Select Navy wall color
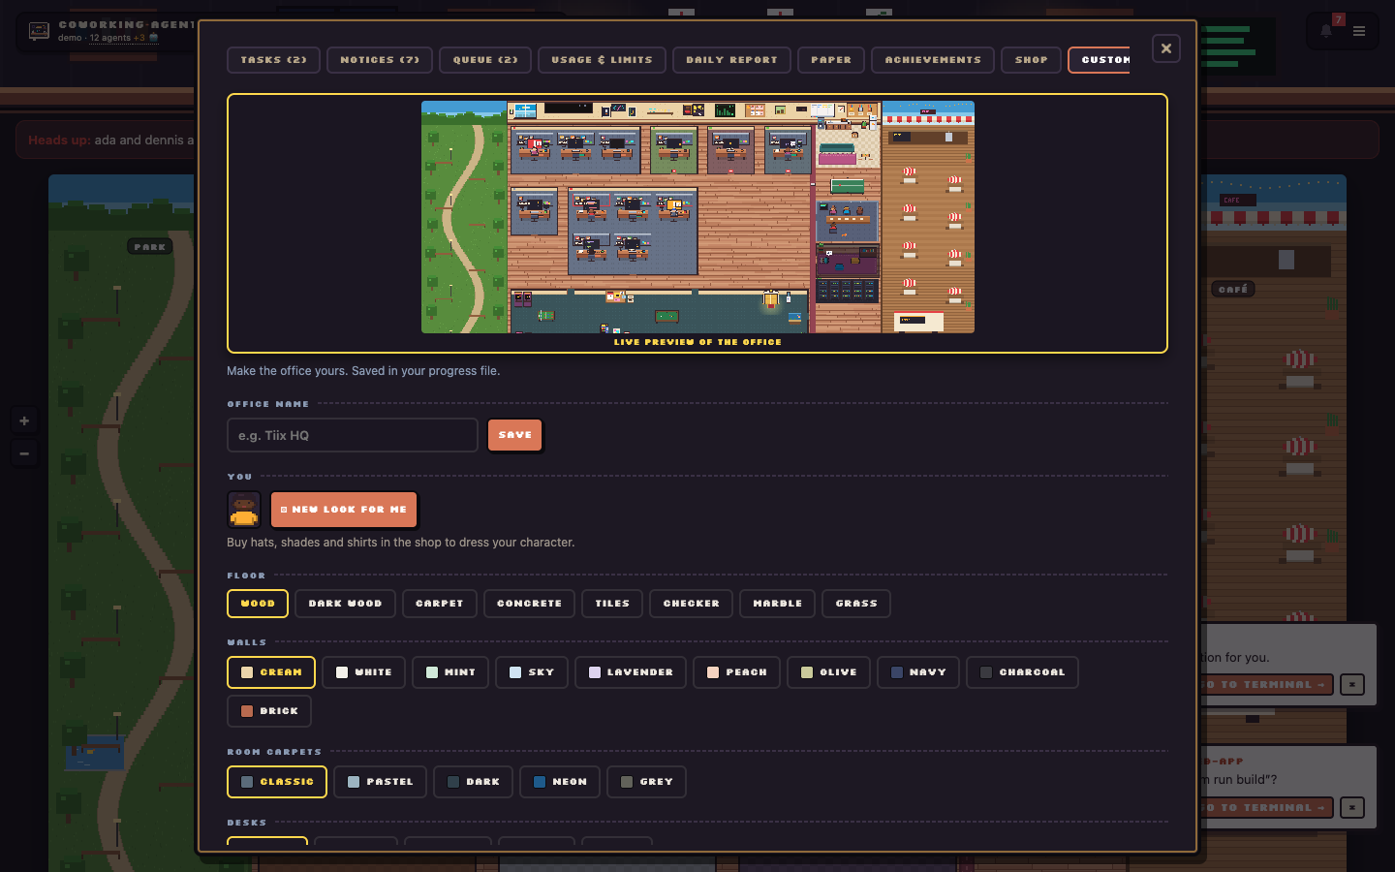Image resolution: width=1395 pixels, height=872 pixels. [918, 672]
